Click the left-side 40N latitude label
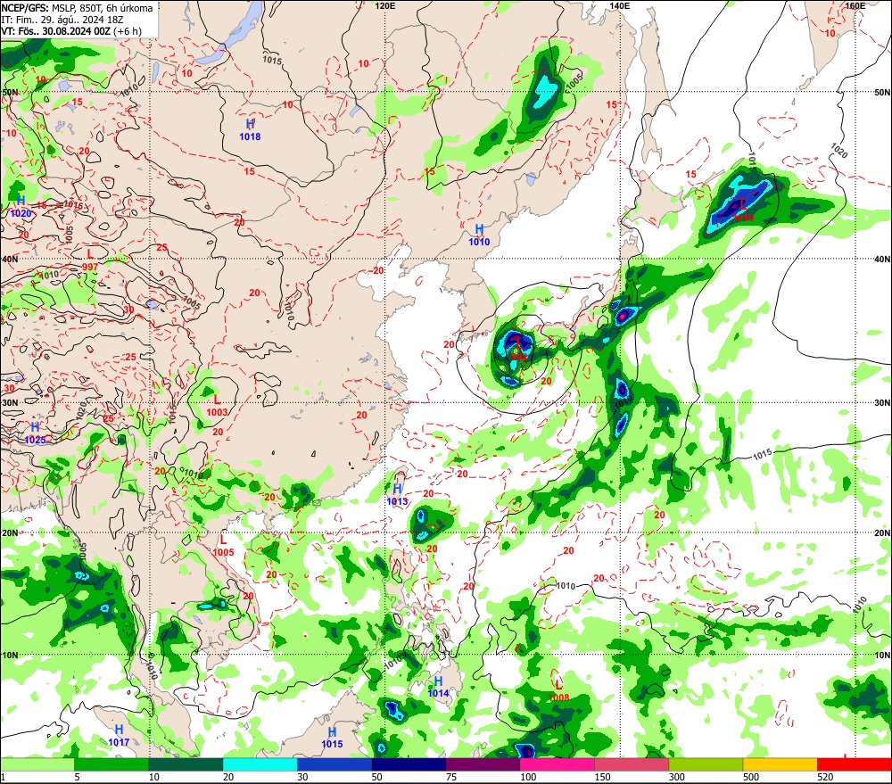The width and height of the screenshot is (892, 784). point(10,259)
